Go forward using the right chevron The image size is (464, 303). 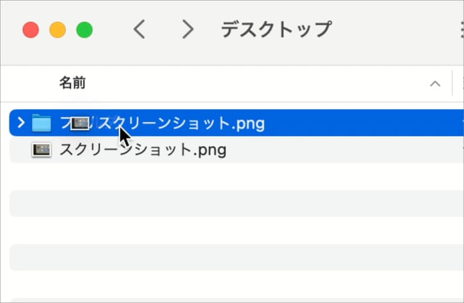point(188,30)
